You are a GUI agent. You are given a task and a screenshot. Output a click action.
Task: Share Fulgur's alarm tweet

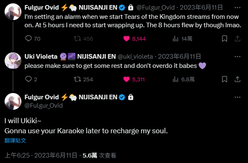point(238,39)
